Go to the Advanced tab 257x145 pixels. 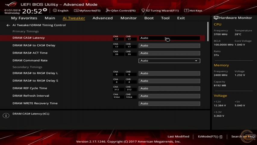point(103,18)
